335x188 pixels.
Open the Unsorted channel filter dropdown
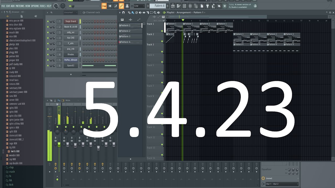[71, 12]
